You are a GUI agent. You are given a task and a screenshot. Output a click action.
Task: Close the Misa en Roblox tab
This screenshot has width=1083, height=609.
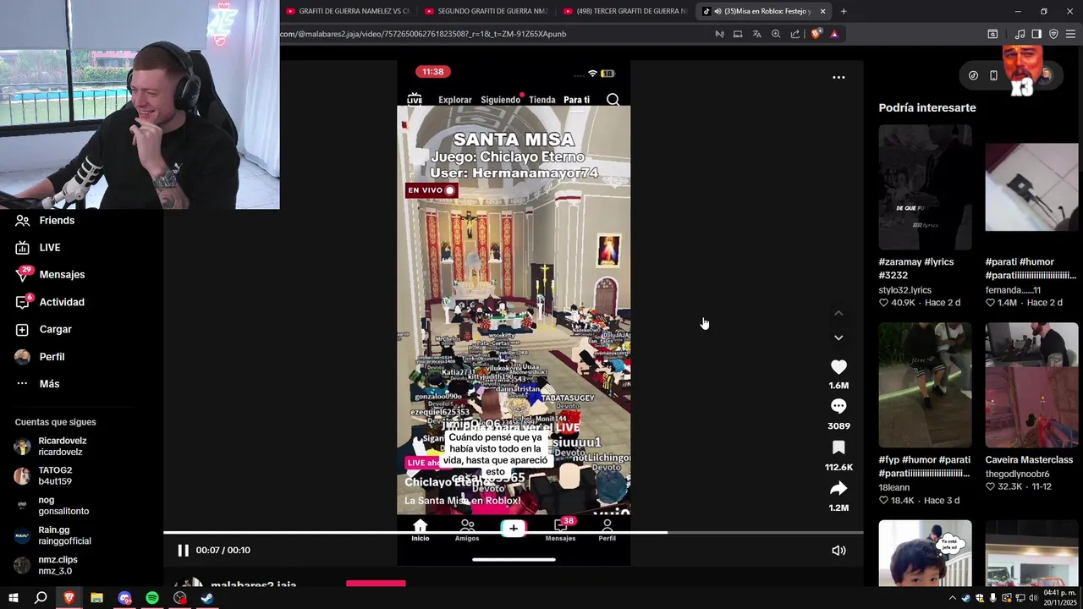822,11
